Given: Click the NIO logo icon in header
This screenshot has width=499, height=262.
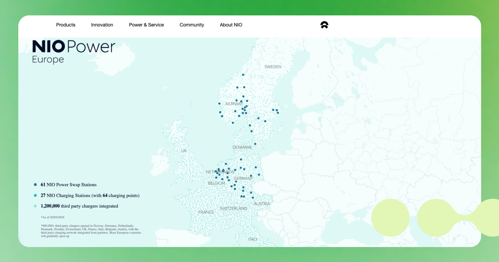Looking at the screenshot, I should [x=324, y=25].
